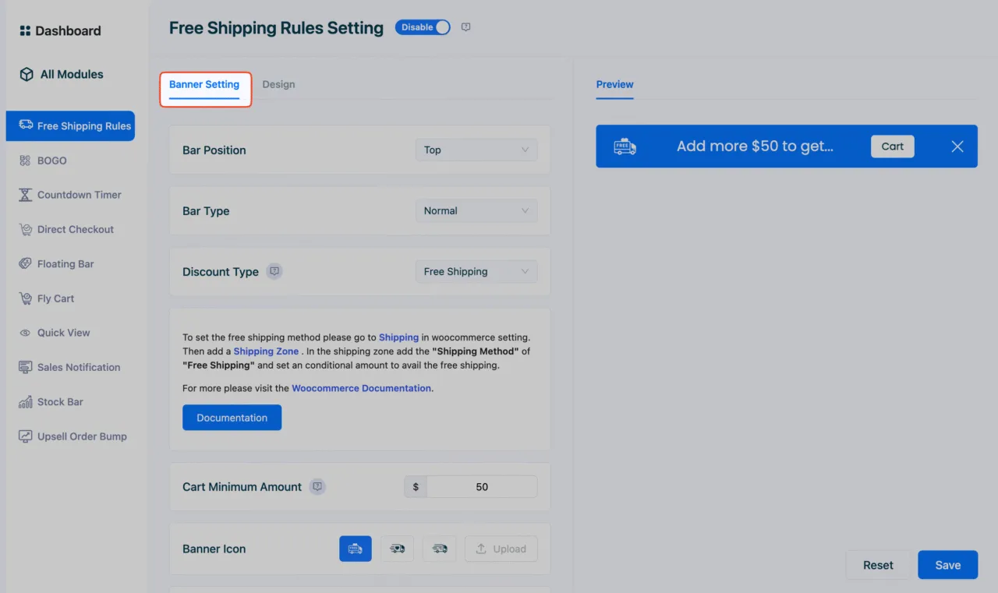This screenshot has width=998, height=593.
Task: Toggle the Free Shipping Rules Disable switch
Action: [x=423, y=27]
